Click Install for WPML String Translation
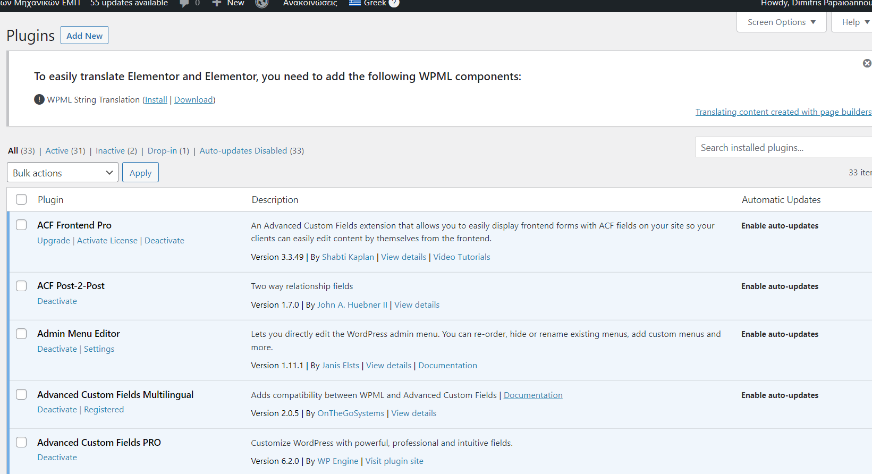 [x=156, y=100]
